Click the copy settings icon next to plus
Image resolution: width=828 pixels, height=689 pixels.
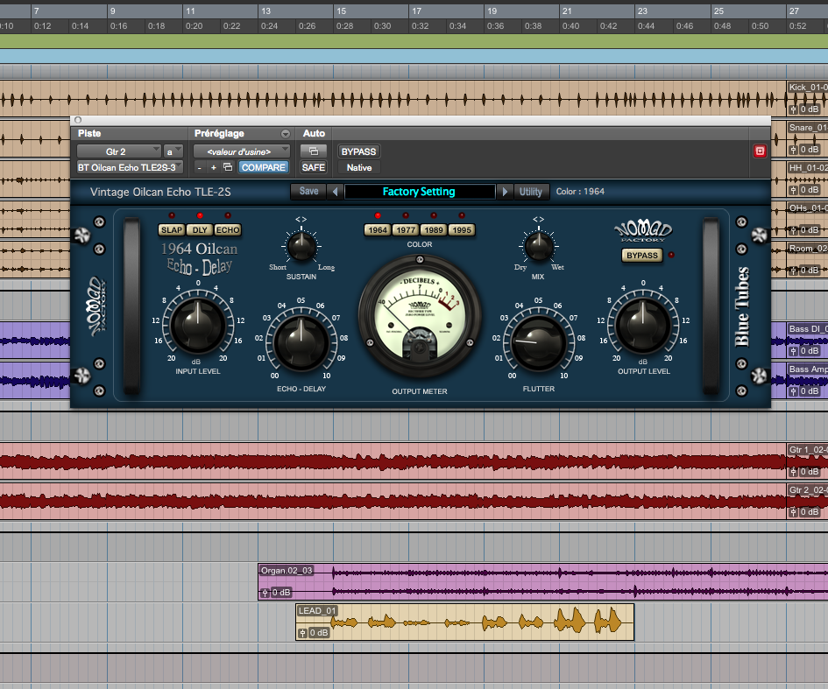pos(228,167)
